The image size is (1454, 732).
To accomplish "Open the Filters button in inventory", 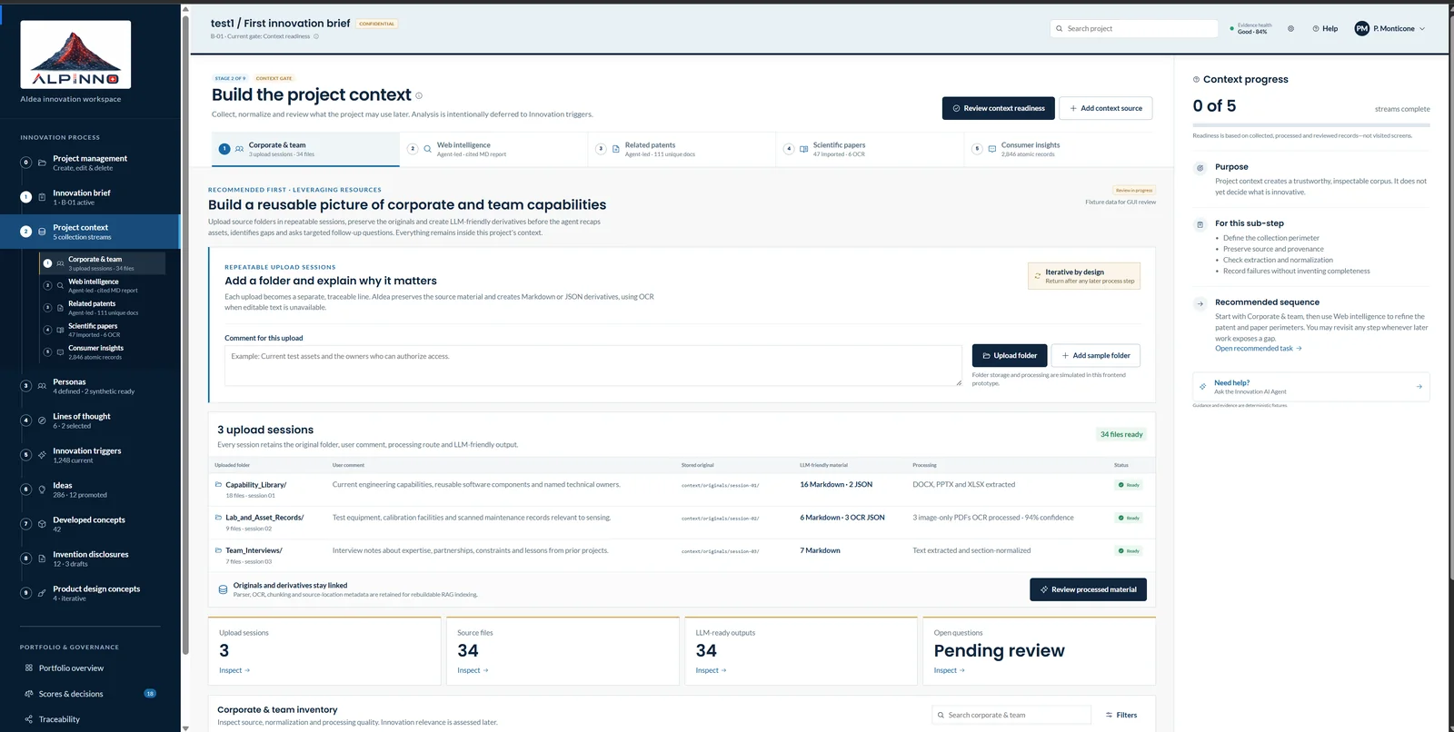I will 1121,715.
